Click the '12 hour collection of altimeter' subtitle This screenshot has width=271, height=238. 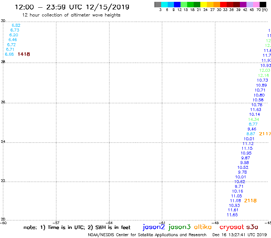tap(71, 15)
